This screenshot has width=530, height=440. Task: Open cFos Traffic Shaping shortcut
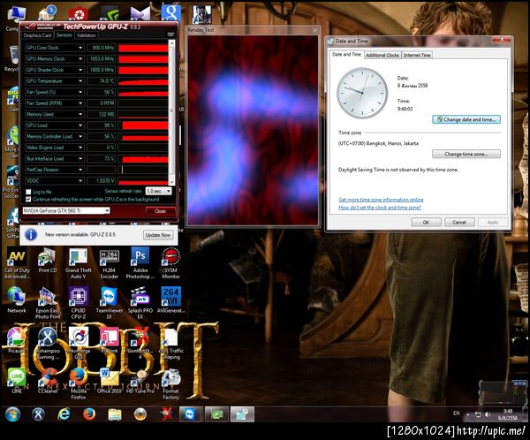point(170,343)
